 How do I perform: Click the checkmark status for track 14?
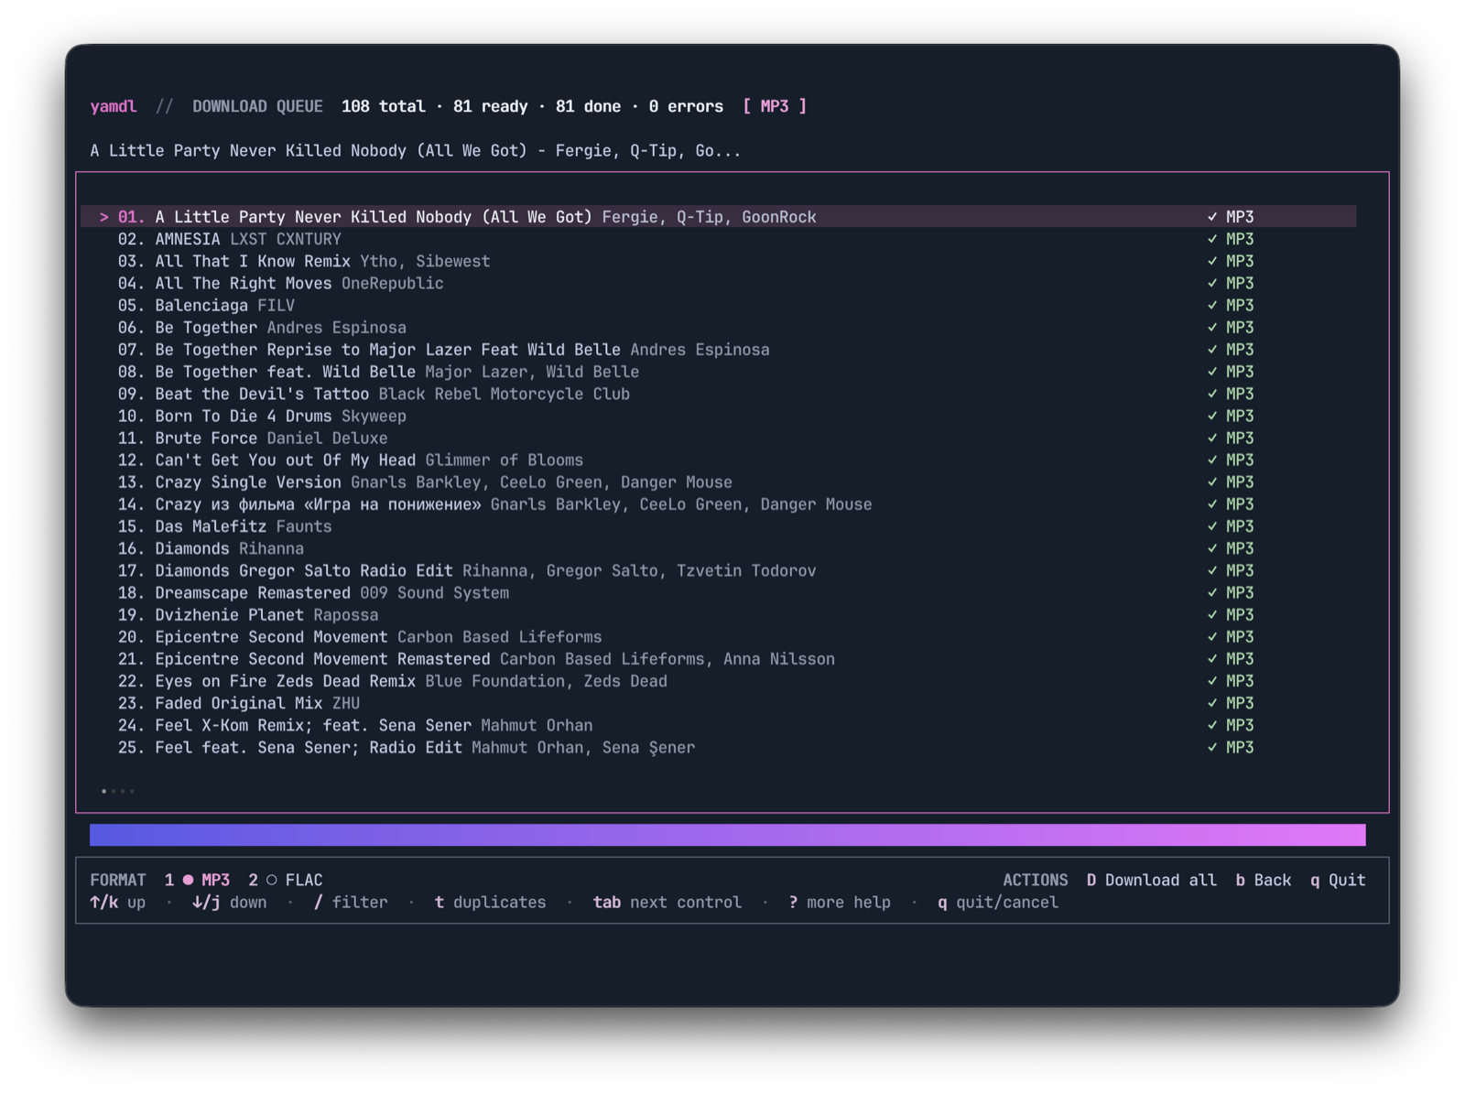coord(1212,504)
